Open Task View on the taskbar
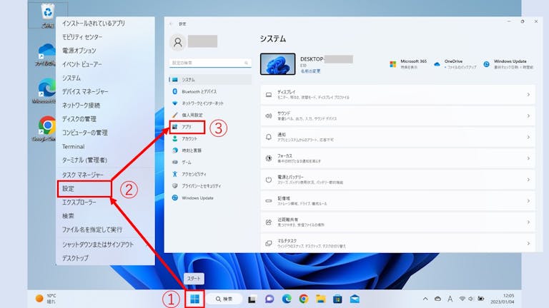 click(x=252, y=299)
